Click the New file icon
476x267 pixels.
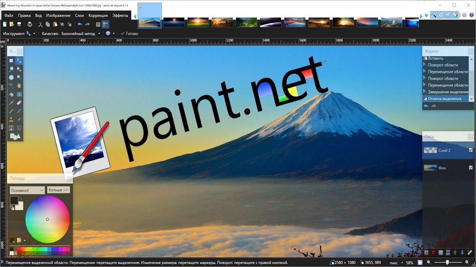pyautogui.click(x=5, y=24)
